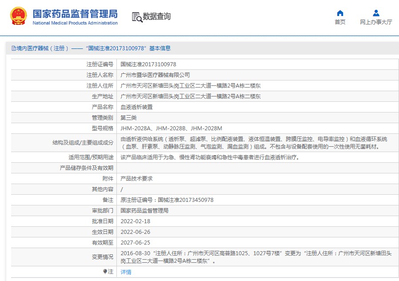Select 广州市暨华医疗器械有限公司 registrant name

(x=155, y=75)
